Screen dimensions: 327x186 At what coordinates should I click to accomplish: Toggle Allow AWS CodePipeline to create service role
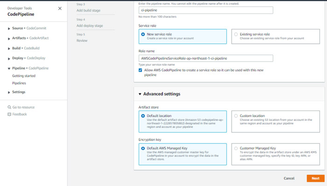click(140, 70)
